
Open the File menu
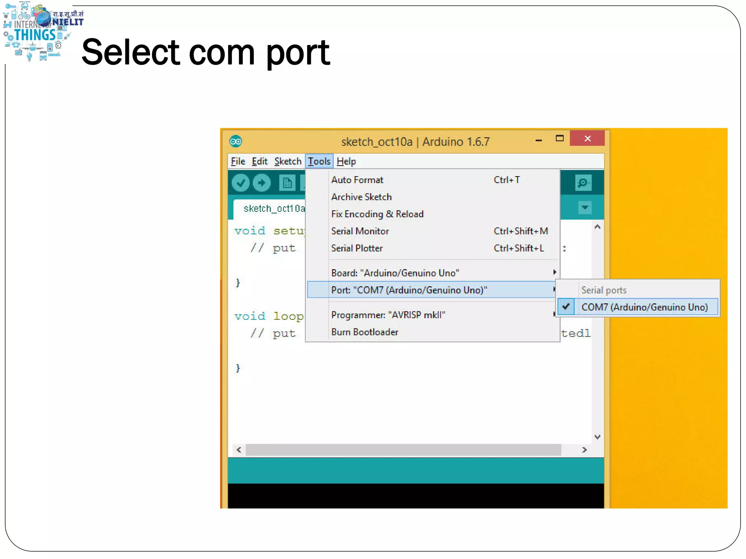238,161
